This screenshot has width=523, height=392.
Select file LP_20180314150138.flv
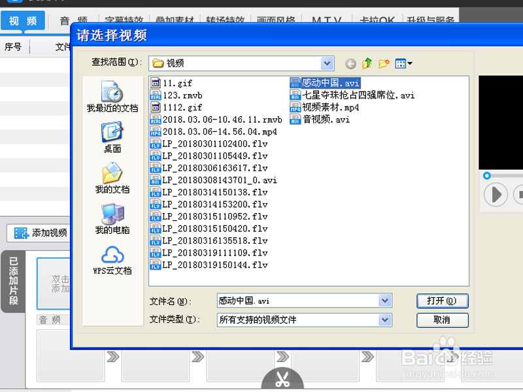[209, 192]
